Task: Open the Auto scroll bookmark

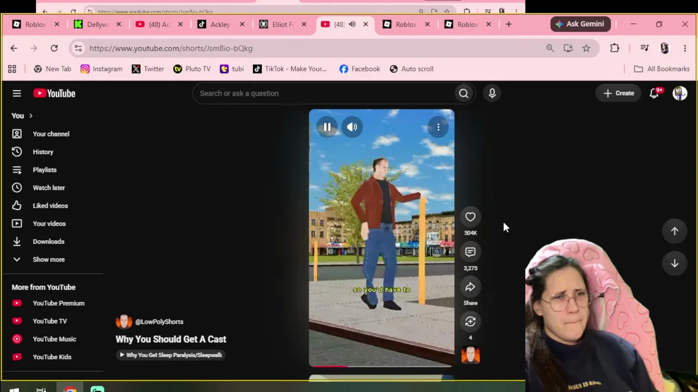Action: coord(412,69)
